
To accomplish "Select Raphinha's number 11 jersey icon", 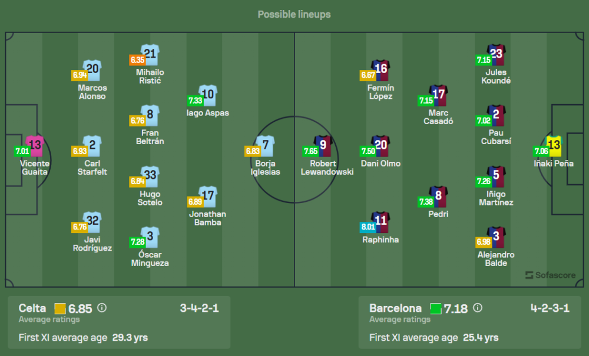I will coord(380,221).
